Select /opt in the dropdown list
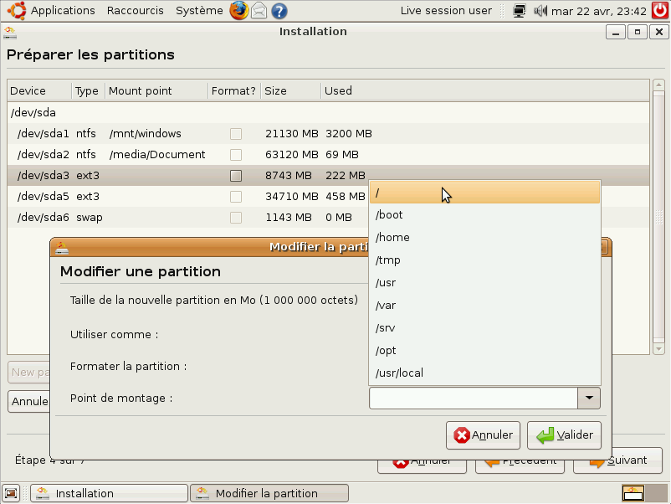This screenshot has width=671, height=504. [x=485, y=350]
